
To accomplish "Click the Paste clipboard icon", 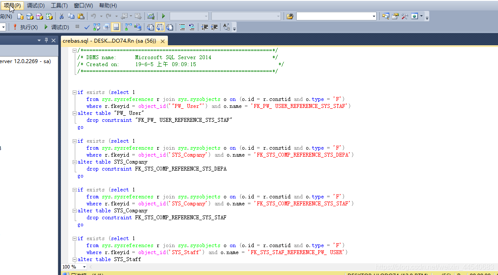I will pyautogui.click(x=80, y=16).
